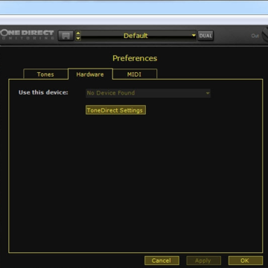Click the 'Use this device:' label
Viewport: 268px width, 268px height.
click(x=43, y=92)
